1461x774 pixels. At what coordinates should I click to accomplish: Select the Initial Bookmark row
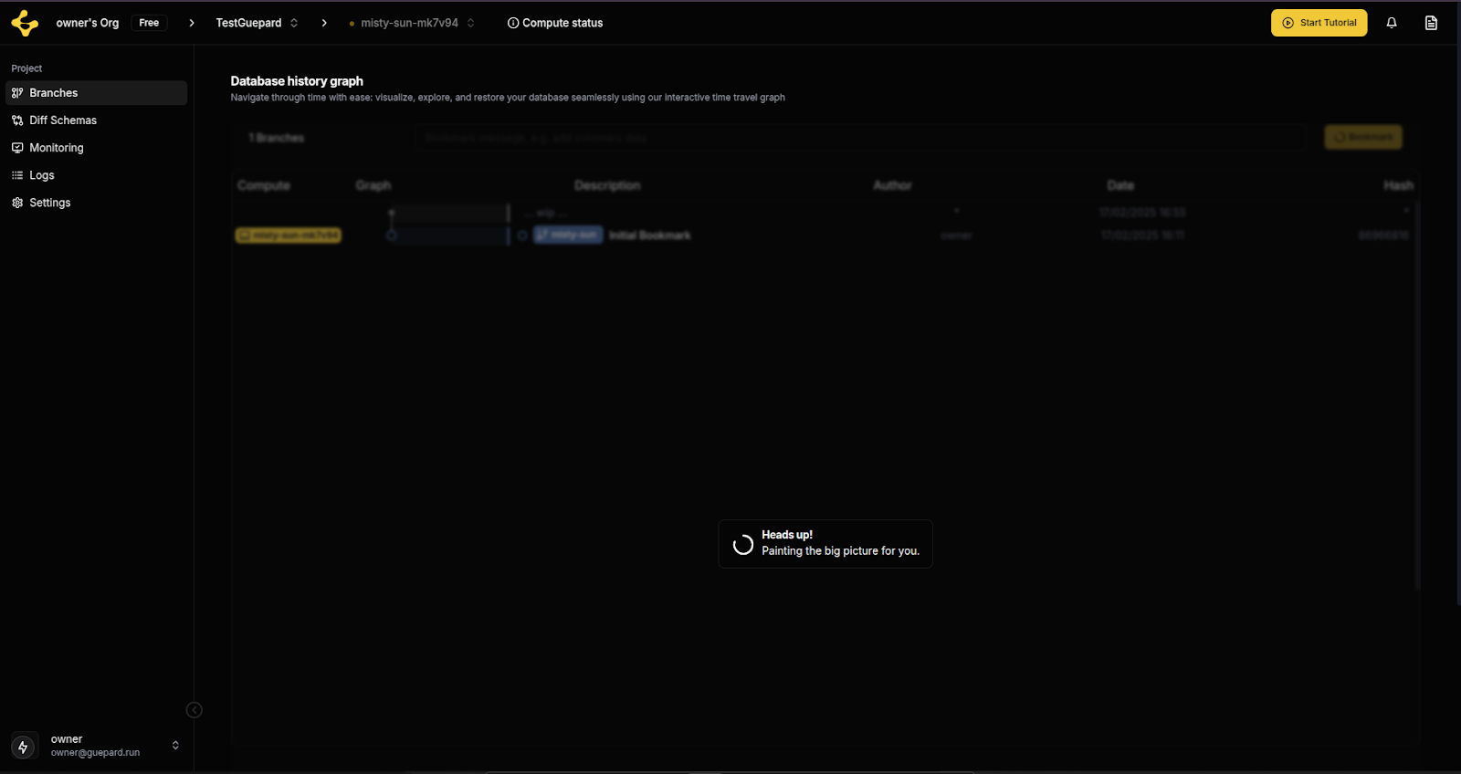[649, 235]
